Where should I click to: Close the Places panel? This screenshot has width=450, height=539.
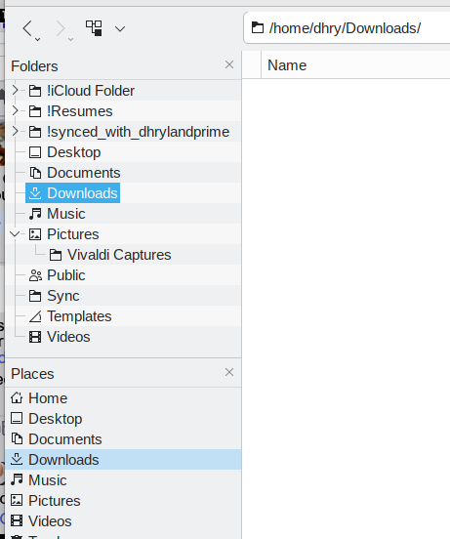[x=229, y=372]
